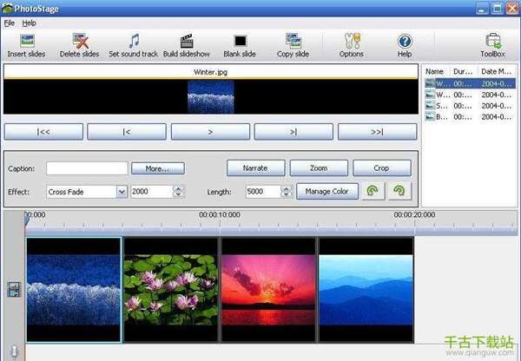Viewport: 521px width, 361px height.
Task: Open the ToolBox icon
Action: coord(492,41)
